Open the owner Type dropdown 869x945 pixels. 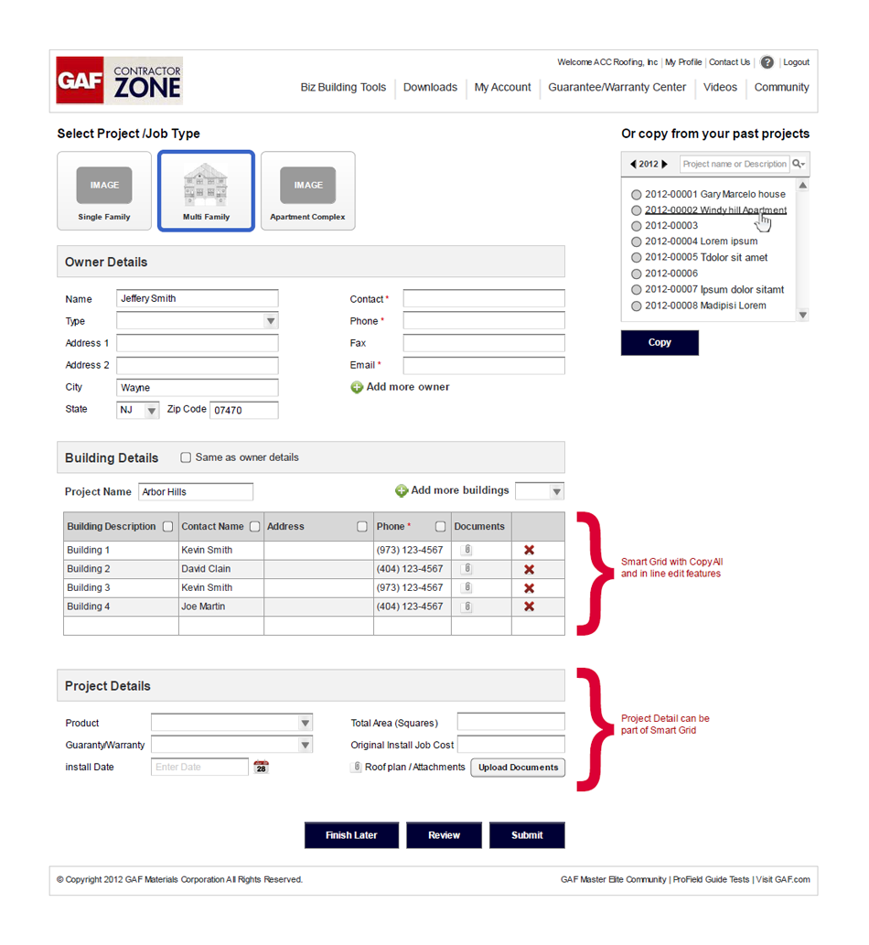coord(271,321)
